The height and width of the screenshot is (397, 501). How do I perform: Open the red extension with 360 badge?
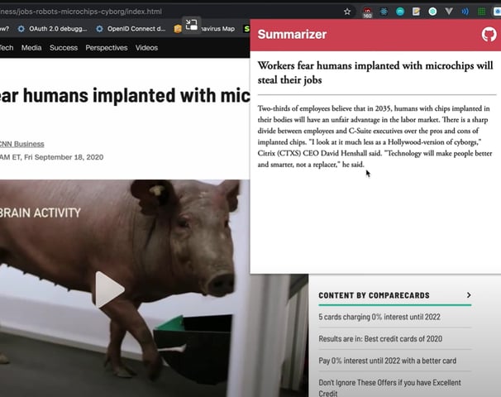[x=367, y=12]
